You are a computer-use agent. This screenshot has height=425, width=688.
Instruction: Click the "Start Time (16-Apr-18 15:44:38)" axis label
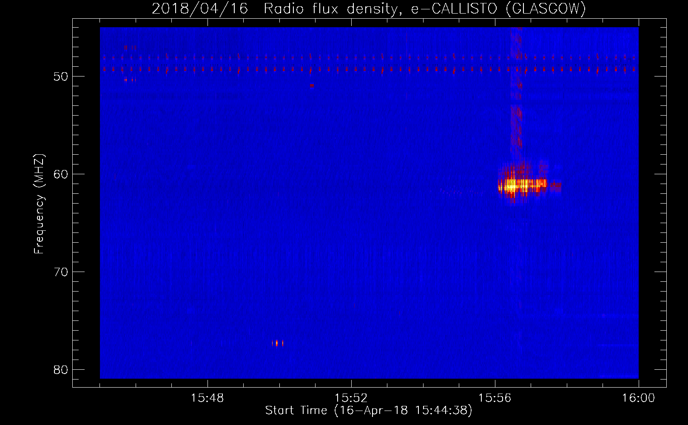pyautogui.click(x=369, y=411)
